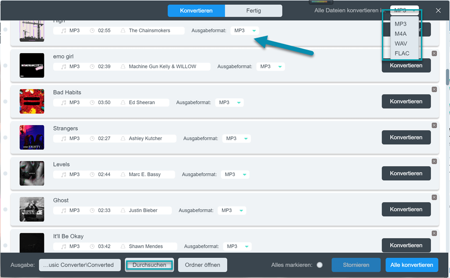Close the converter window with top X
Viewport: 450px width, 278px height.
point(438,11)
